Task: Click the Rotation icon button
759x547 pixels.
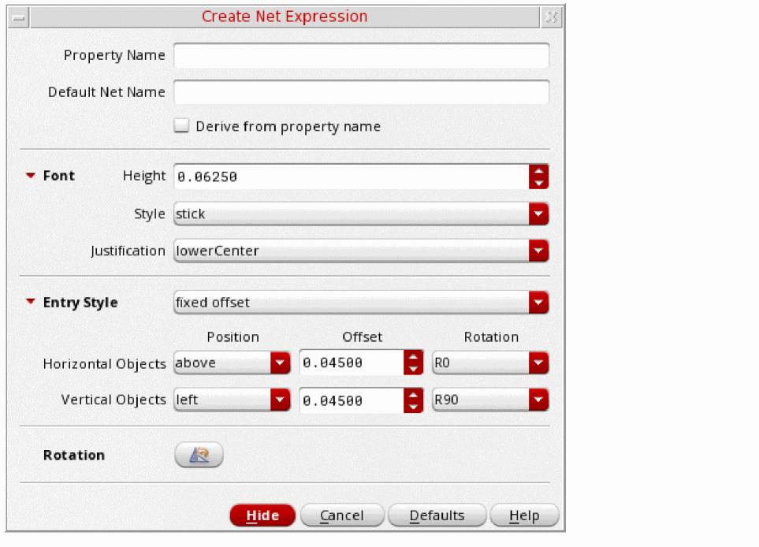Action: 199,455
